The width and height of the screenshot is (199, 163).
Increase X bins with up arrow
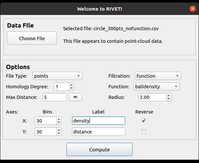click(59, 119)
